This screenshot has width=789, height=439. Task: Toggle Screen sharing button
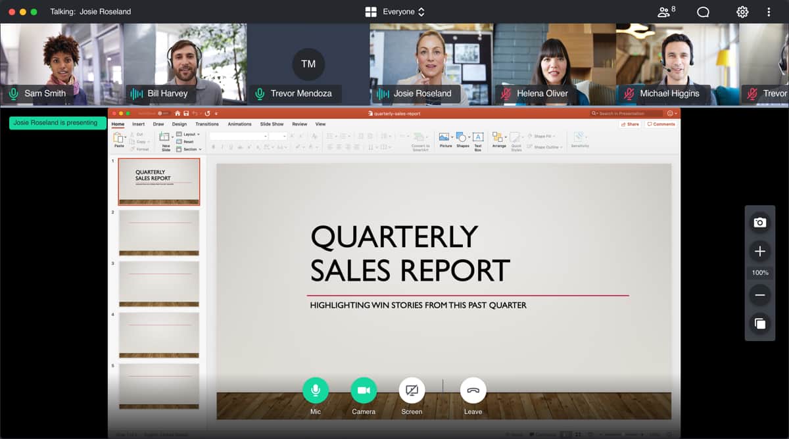tap(412, 390)
